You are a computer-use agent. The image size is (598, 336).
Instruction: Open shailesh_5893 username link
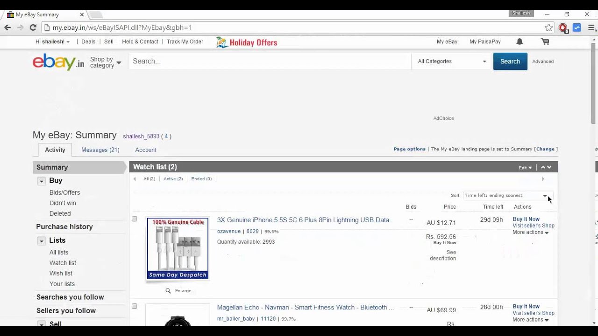coord(141,137)
